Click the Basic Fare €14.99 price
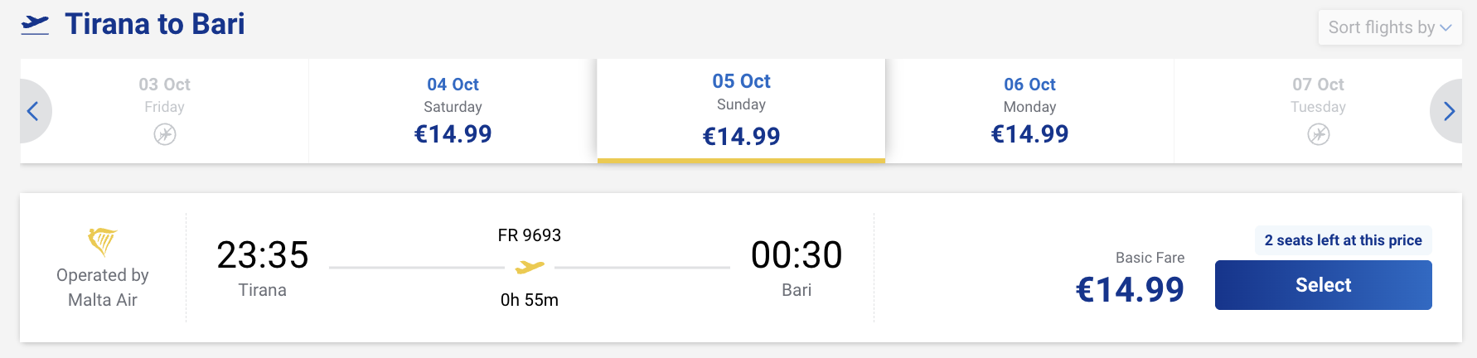Screen dimensions: 1477x358 [x=1130, y=290]
